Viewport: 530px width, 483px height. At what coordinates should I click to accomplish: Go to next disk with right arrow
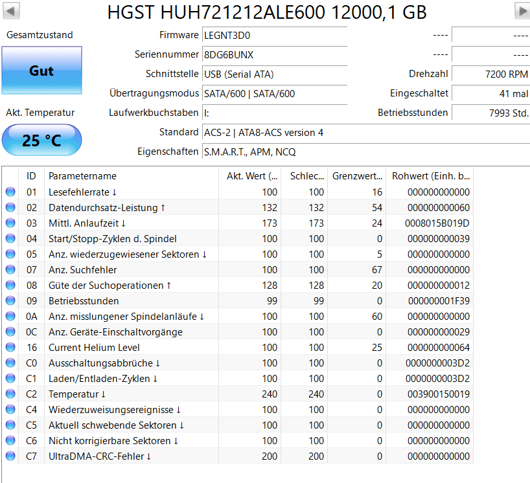[522, 11]
